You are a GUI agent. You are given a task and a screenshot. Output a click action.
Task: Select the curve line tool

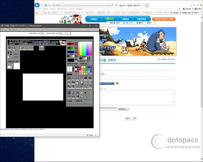pyautogui.click(x=69, y=83)
